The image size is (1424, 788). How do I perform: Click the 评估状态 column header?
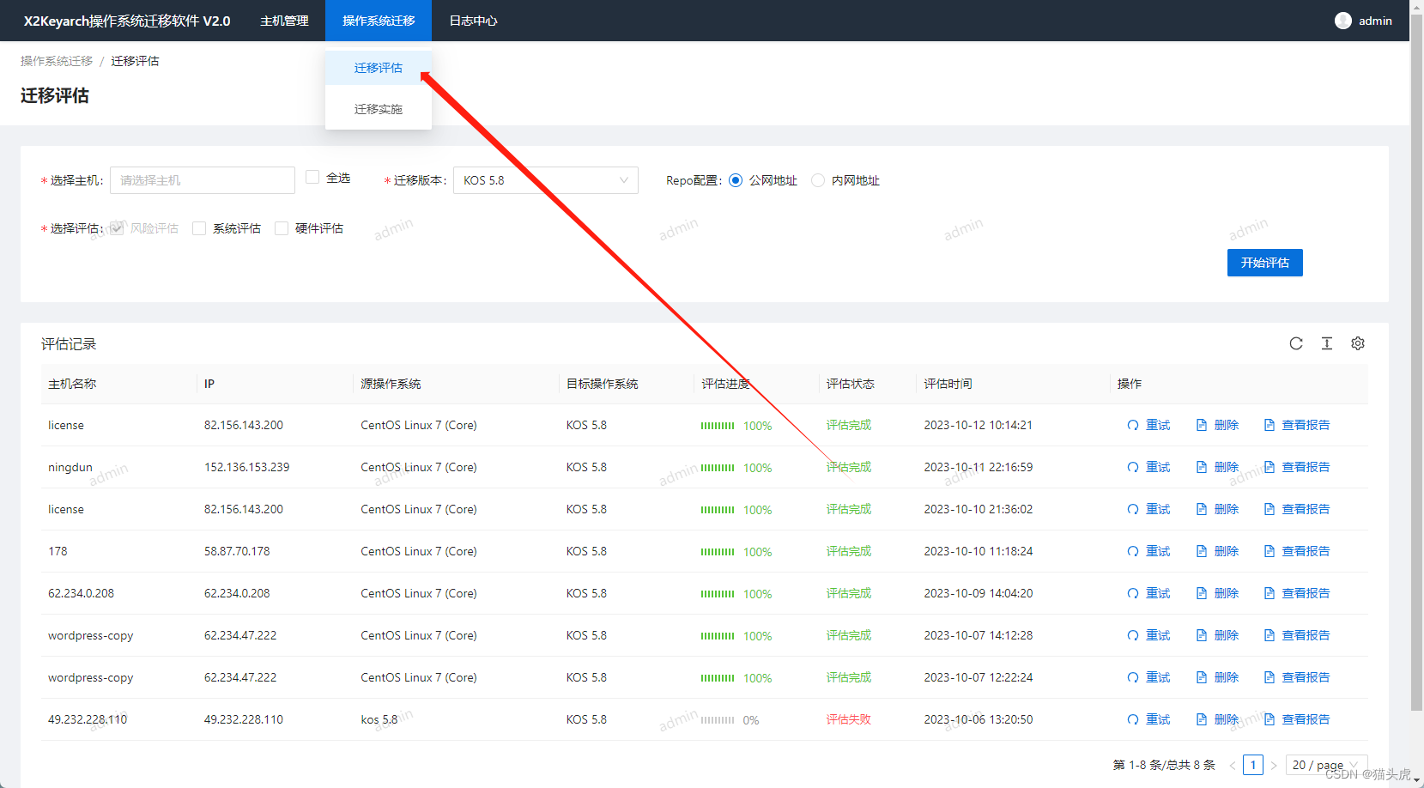(x=851, y=384)
